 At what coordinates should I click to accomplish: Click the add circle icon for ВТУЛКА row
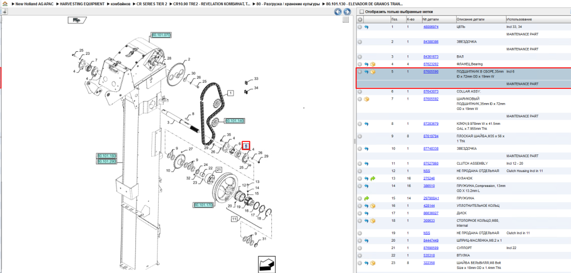click(360, 255)
